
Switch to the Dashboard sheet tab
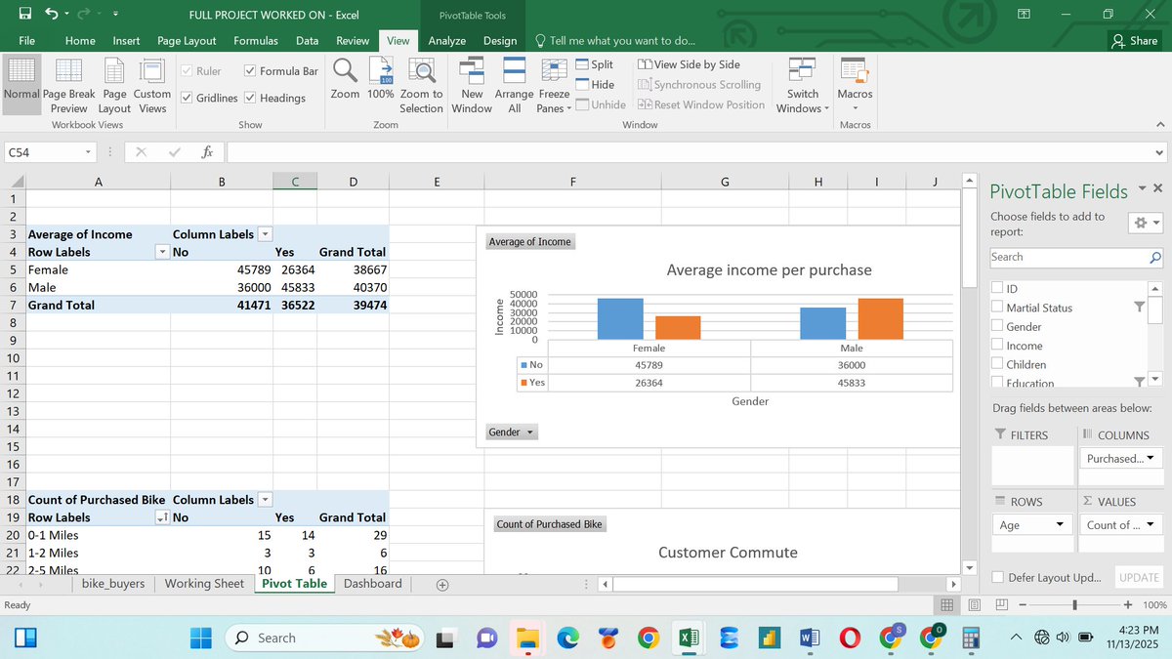(372, 584)
